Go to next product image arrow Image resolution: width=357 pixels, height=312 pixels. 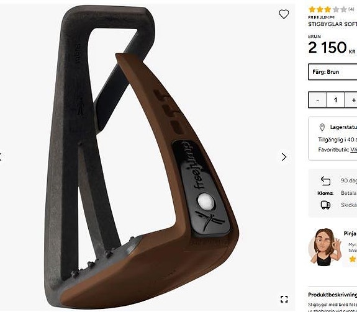284,157
